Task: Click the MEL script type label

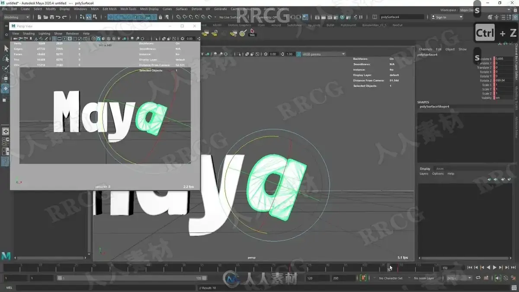Action: tap(9, 288)
